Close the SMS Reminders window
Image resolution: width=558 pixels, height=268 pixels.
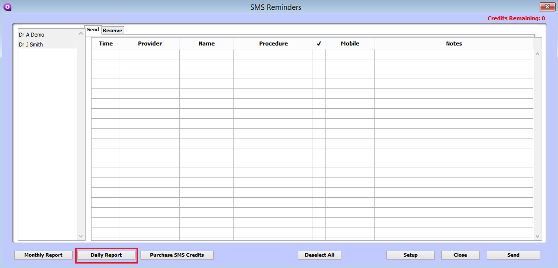546,7
